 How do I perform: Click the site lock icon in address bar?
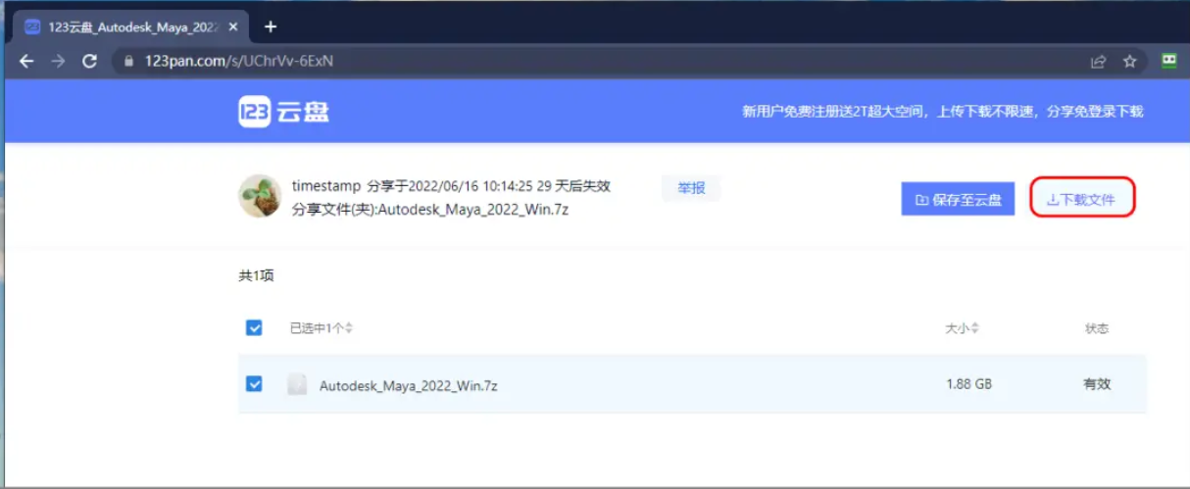point(128,61)
